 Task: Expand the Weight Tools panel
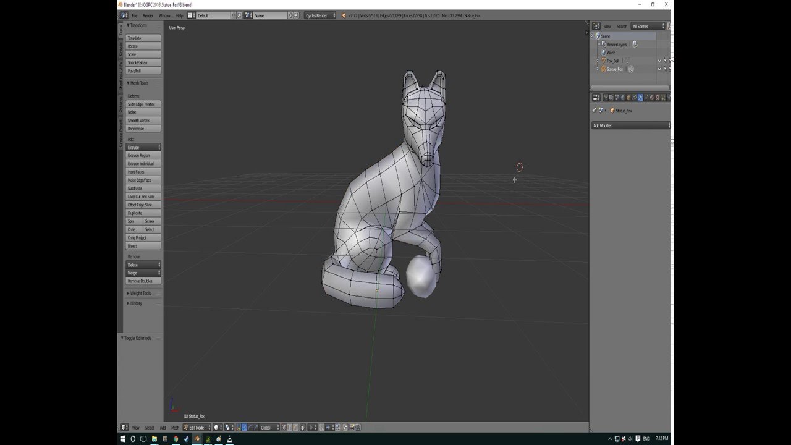click(x=140, y=293)
